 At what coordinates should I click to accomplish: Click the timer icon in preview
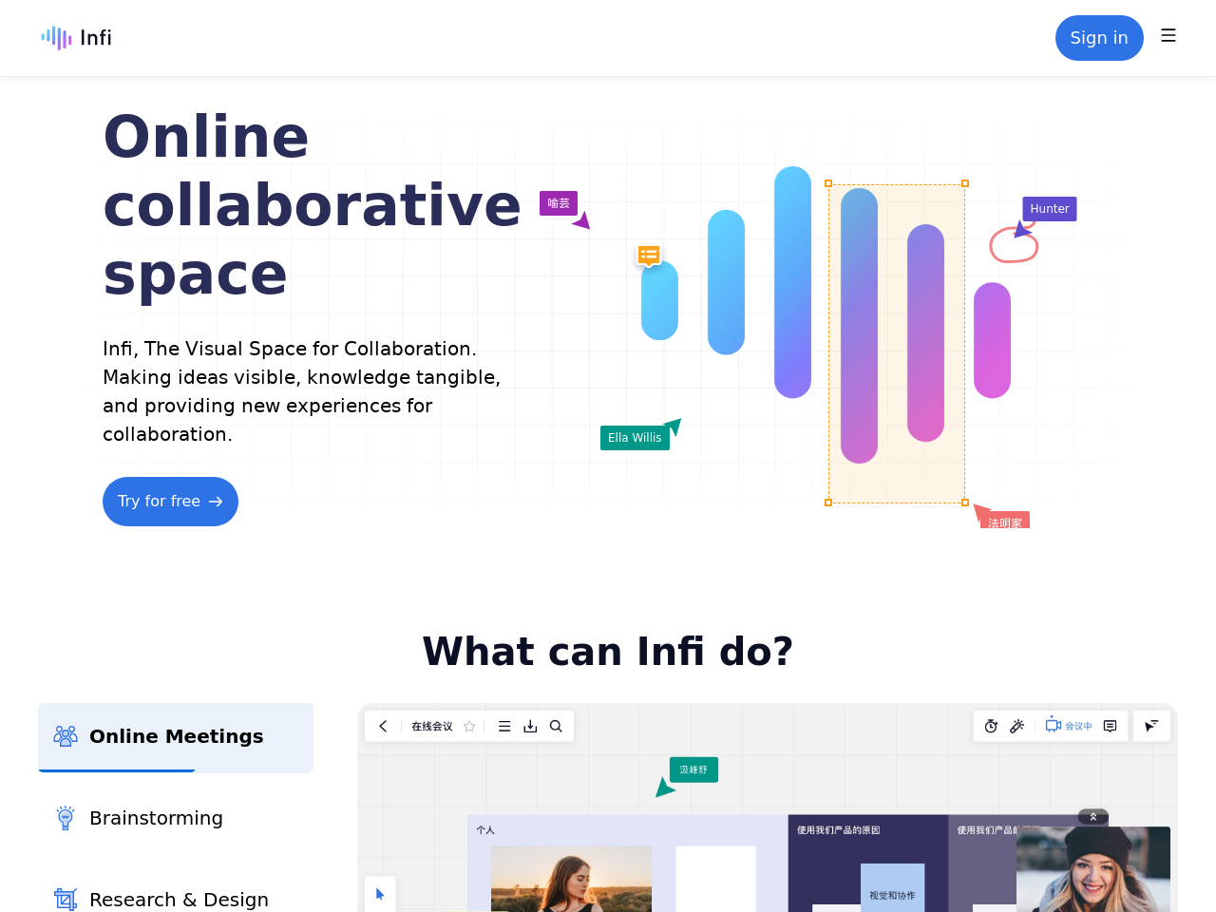[x=991, y=726]
